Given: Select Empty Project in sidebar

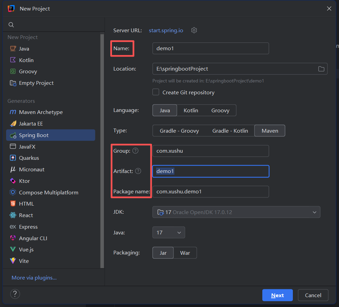Looking at the screenshot, I should point(51,83).
